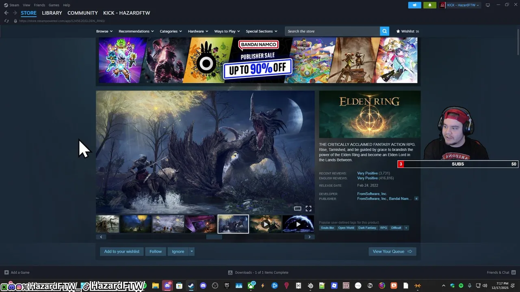Open the OBS Studio taskbar icon

click(215, 286)
